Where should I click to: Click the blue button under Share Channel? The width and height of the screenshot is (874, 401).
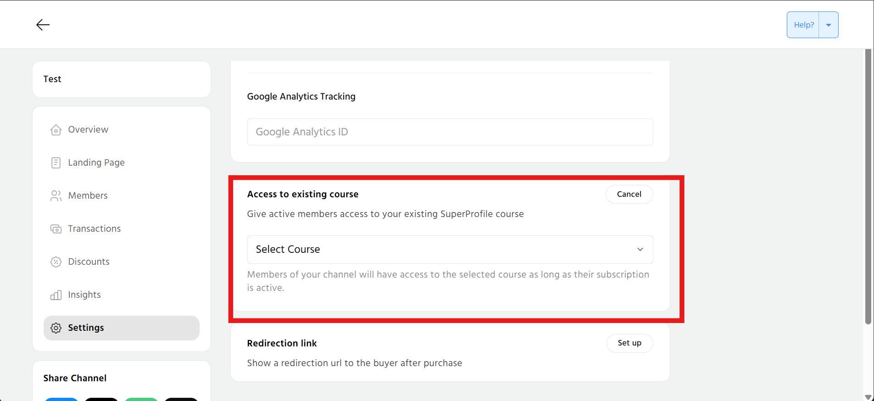pyautogui.click(x=61, y=399)
